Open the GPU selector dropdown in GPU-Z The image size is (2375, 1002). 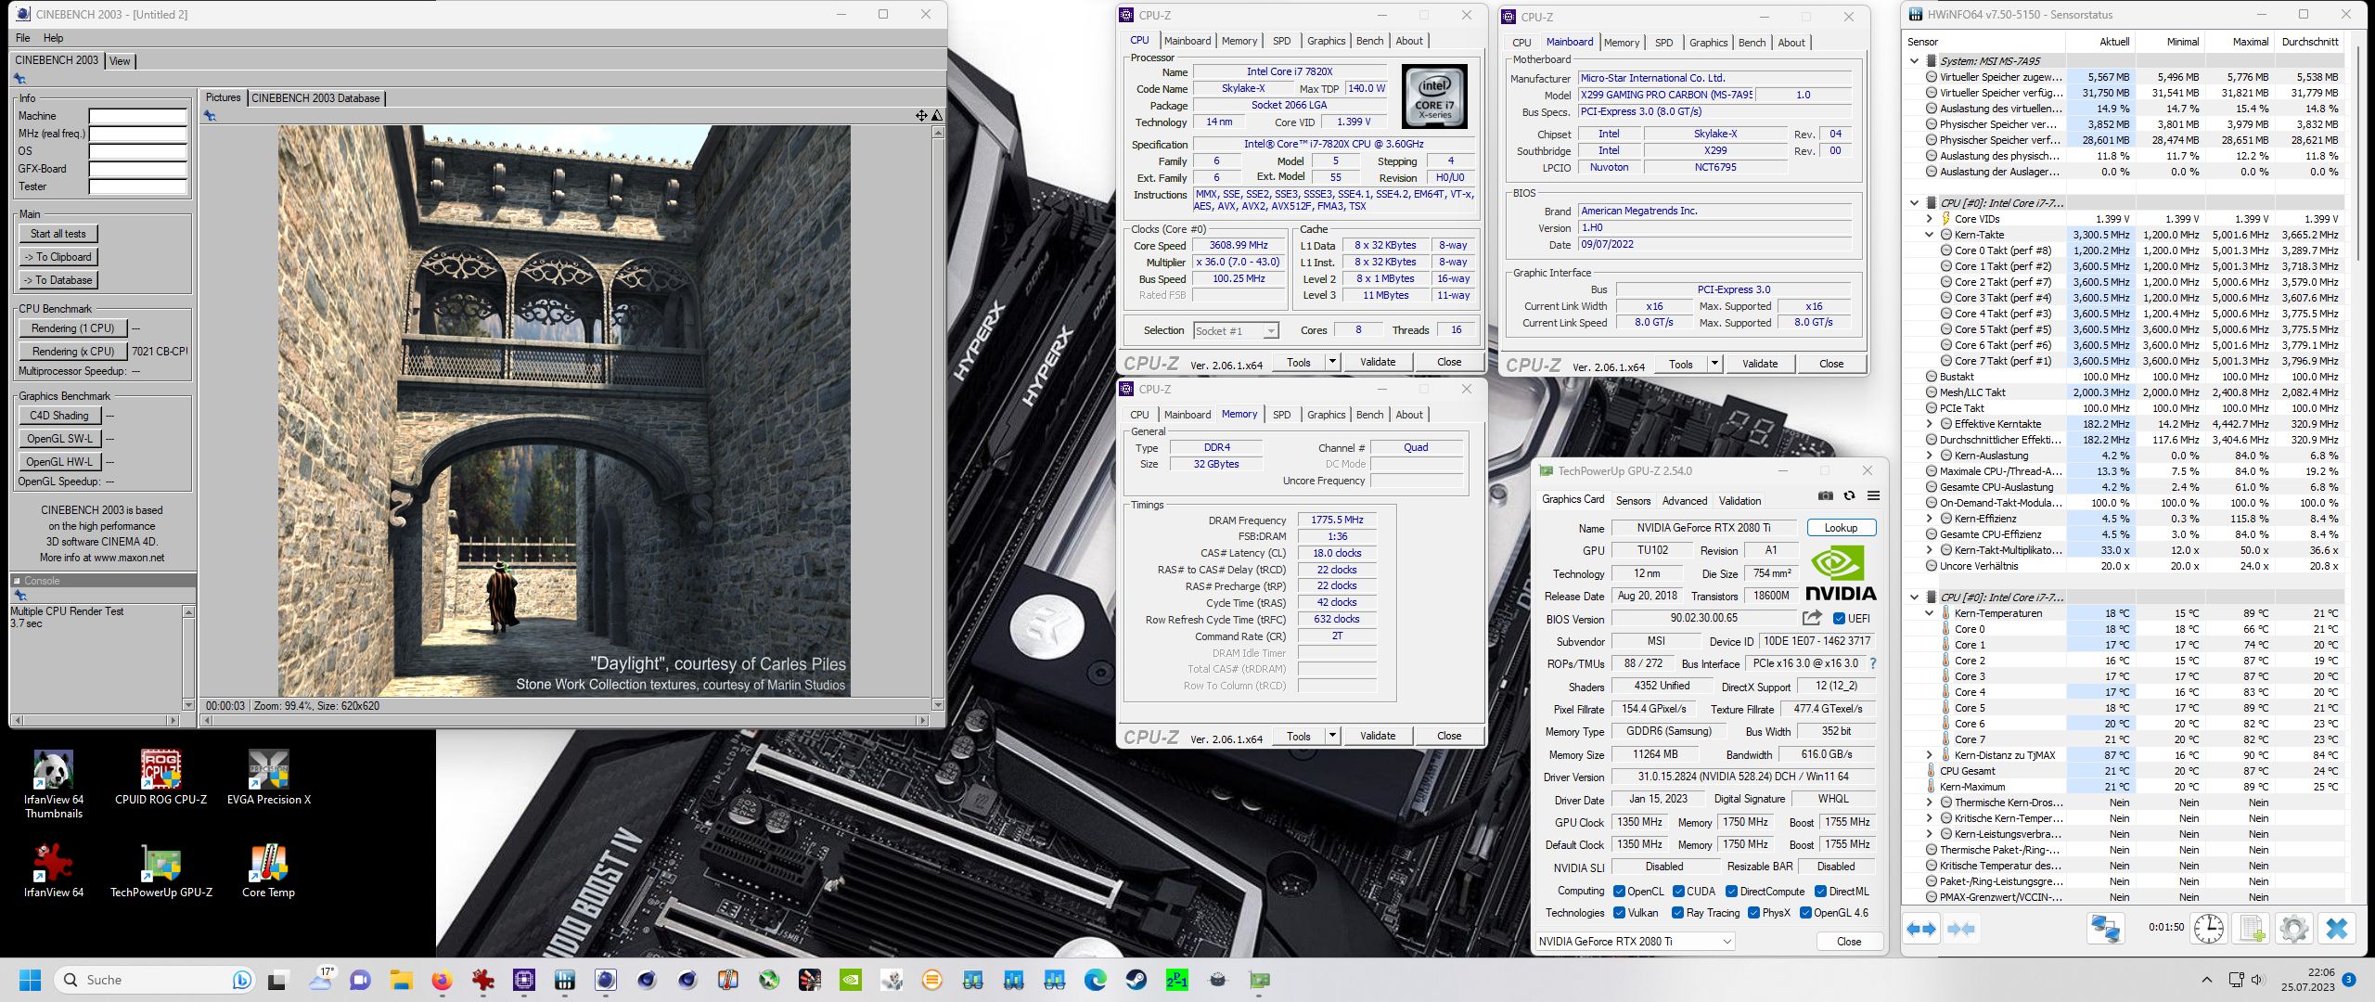[1635, 941]
